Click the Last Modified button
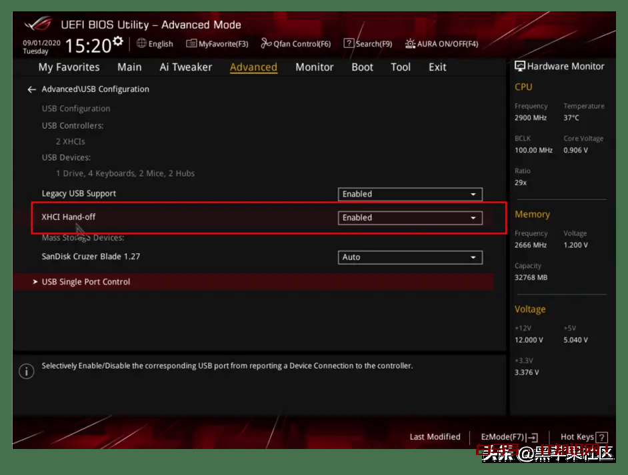 click(435, 437)
